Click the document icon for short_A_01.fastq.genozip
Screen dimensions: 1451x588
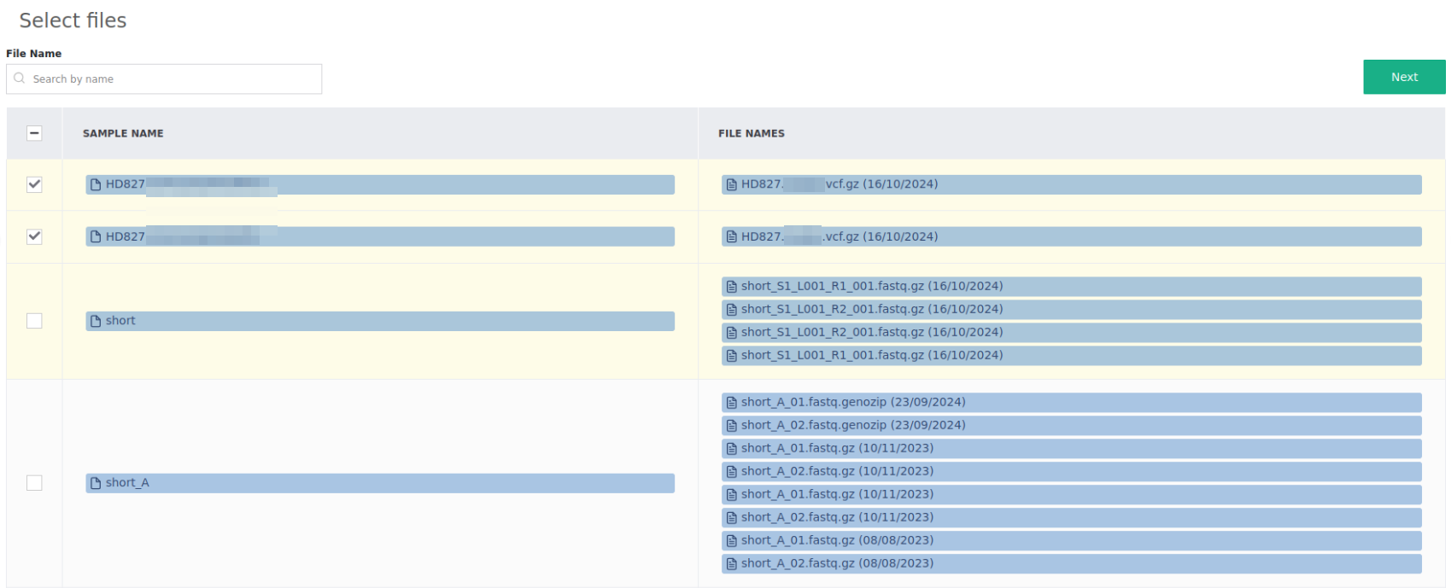pyautogui.click(x=731, y=403)
